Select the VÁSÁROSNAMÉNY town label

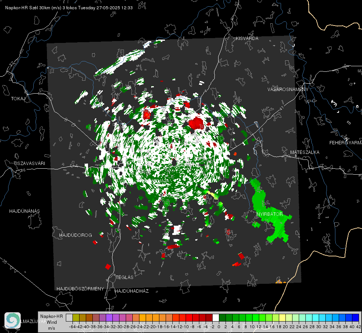tap(288, 90)
